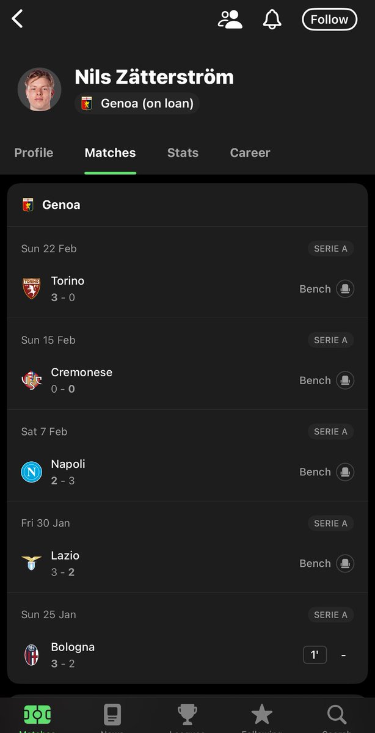The image size is (375, 733).
Task: Open the compare players icon
Action: (230, 19)
